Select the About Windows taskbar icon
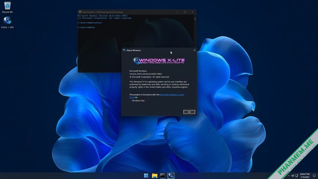Screen dimensions: 318x179 171,176
